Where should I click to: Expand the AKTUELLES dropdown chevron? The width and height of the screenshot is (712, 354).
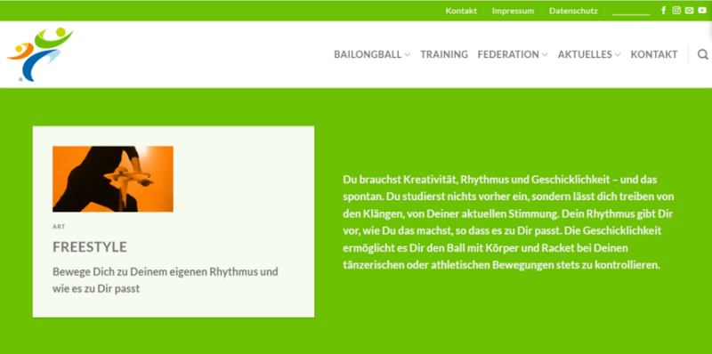[618, 55]
